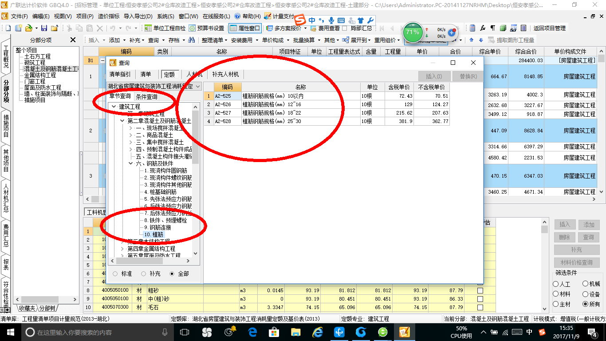Open Task View in taskbar
The image size is (606, 341).
[185, 332]
